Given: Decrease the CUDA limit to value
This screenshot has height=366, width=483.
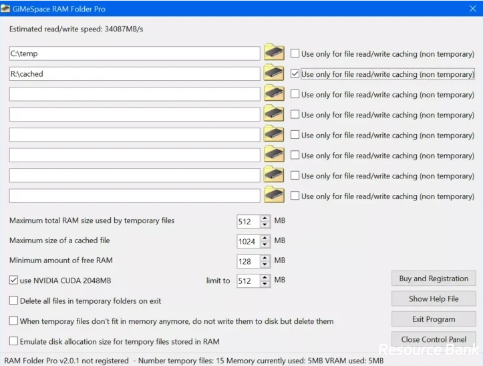Looking at the screenshot, I should [x=265, y=284].
